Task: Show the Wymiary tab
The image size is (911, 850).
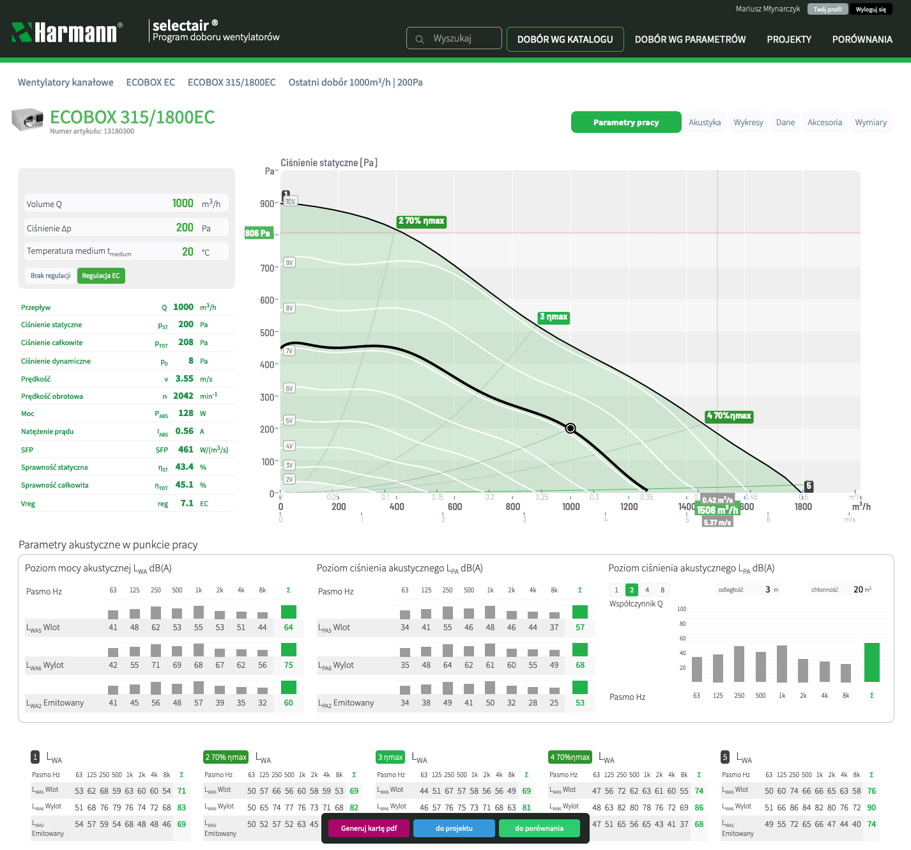Action: (871, 123)
